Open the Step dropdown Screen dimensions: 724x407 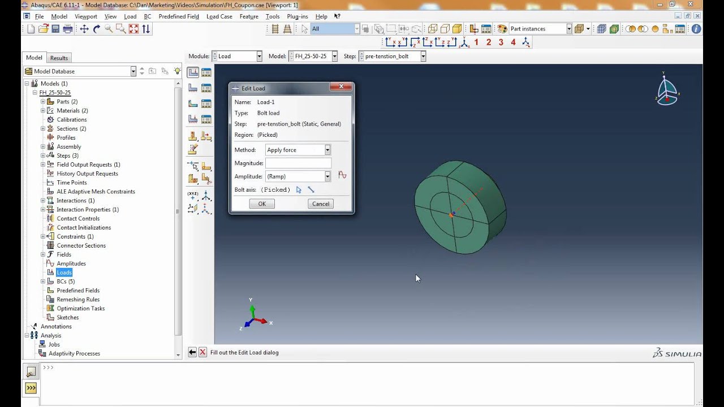(x=423, y=57)
